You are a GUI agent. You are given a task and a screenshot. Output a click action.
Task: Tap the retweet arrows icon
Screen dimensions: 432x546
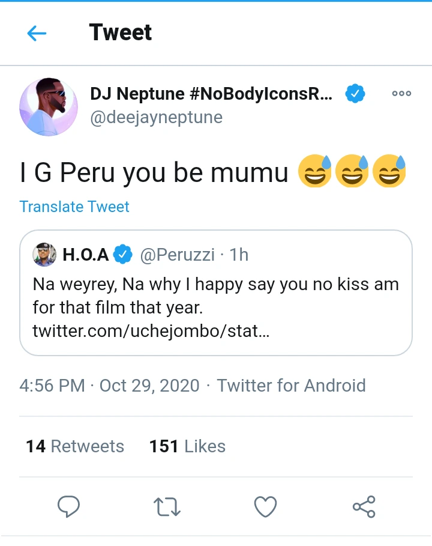point(167,508)
